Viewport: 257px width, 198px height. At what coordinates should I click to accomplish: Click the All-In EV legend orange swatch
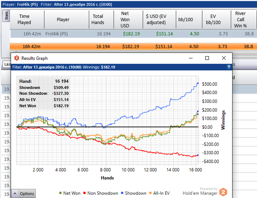pyautogui.click(x=150, y=193)
